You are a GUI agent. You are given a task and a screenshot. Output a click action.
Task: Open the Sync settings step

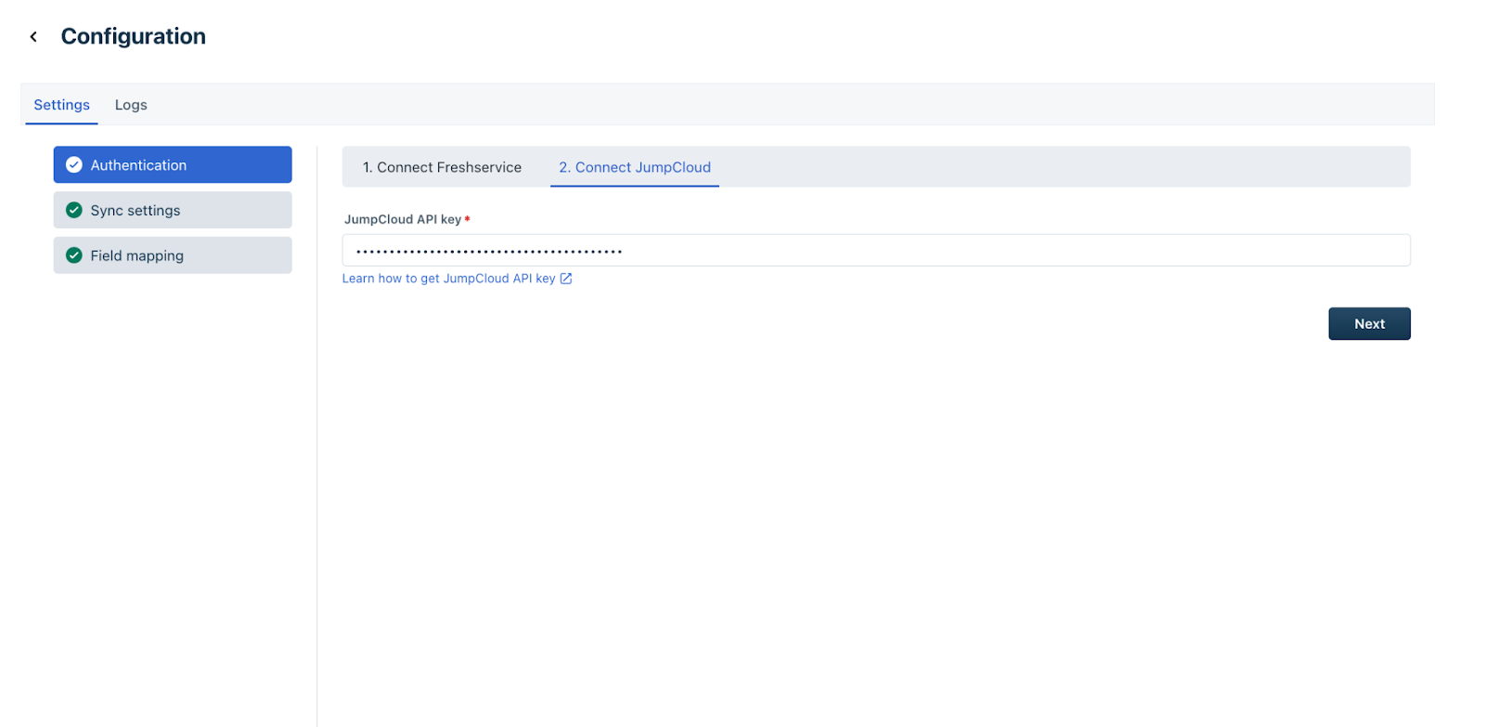[173, 210]
